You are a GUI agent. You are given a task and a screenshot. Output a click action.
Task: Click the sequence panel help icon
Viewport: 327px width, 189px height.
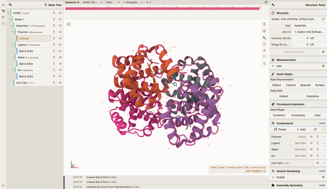[266, 2]
